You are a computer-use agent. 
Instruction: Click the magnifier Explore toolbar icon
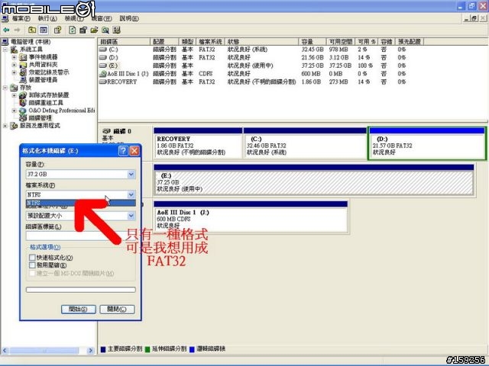[105, 30]
